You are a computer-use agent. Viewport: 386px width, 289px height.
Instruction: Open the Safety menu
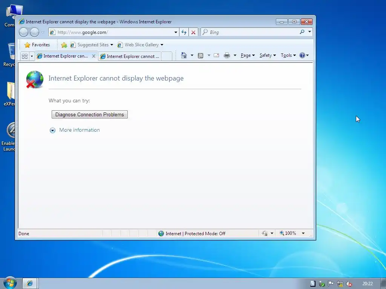tap(268, 55)
